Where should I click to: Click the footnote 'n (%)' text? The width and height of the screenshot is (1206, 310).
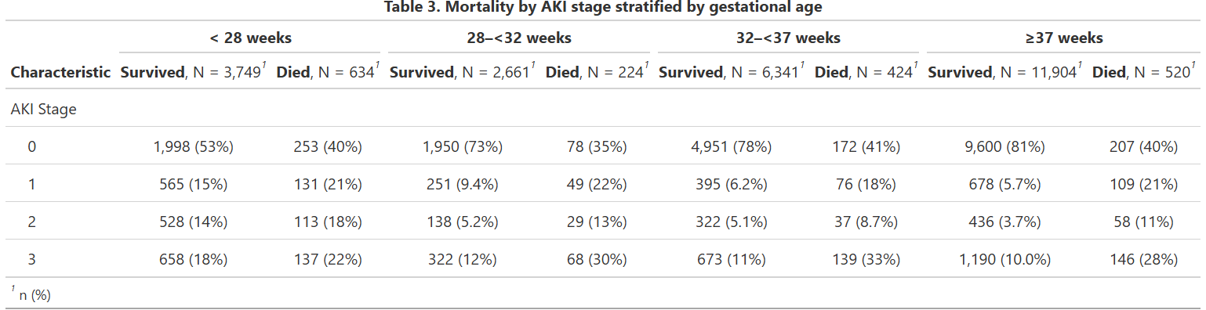pos(35,295)
